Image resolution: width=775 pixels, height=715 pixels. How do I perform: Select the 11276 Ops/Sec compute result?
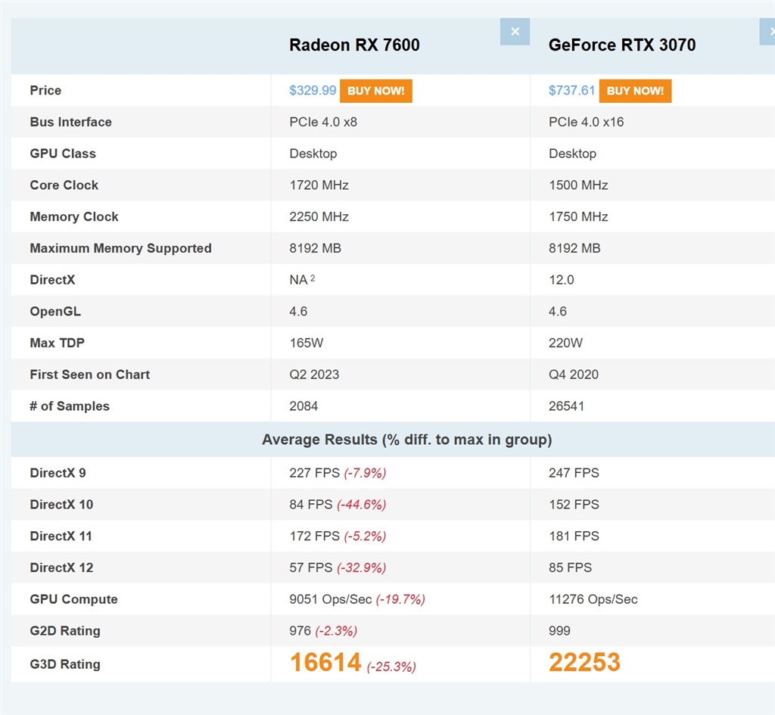(x=593, y=599)
